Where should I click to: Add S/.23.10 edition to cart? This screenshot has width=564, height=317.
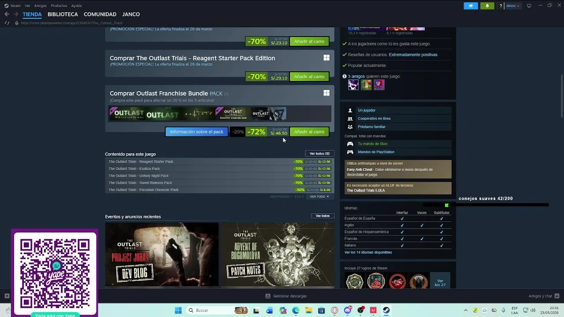(x=309, y=41)
